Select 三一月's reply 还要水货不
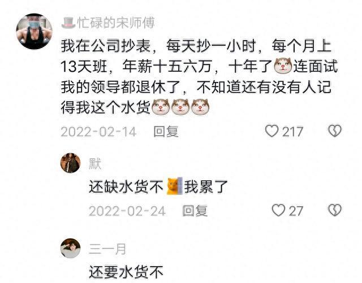This screenshot has height=283, width=362. coord(126,272)
